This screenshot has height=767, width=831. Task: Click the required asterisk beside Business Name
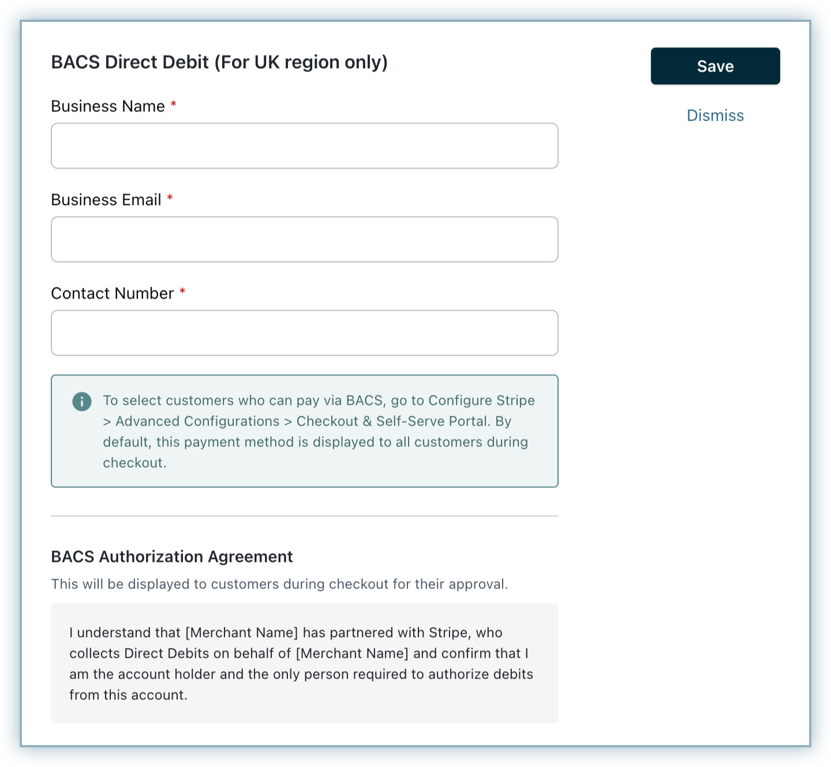tap(173, 105)
